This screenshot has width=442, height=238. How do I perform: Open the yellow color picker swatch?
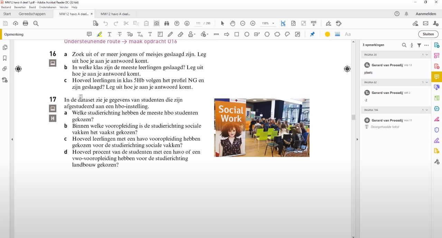(327, 34)
